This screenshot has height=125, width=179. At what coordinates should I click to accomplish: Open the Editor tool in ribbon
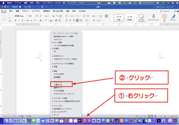point(173,18)
